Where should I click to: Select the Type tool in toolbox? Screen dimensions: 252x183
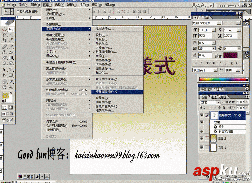11,70
